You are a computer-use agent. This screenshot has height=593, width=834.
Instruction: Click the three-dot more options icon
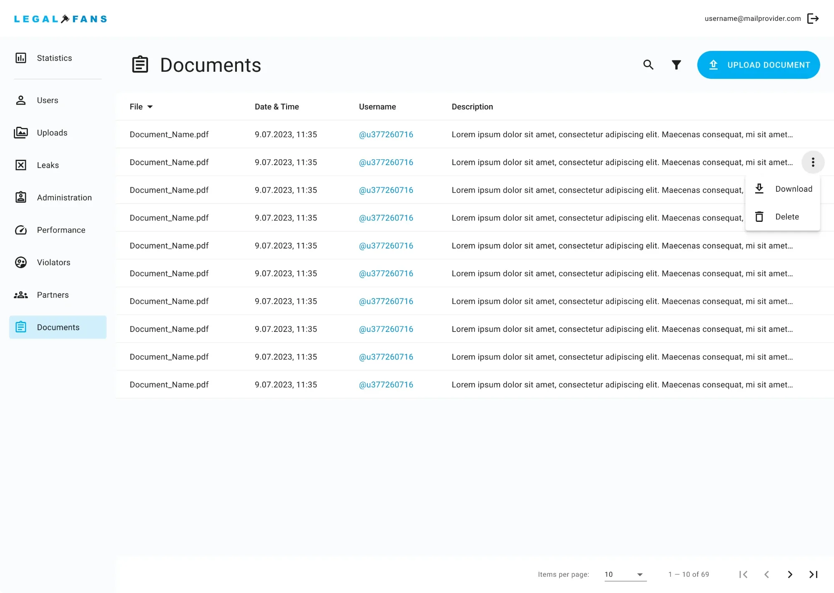813,162
